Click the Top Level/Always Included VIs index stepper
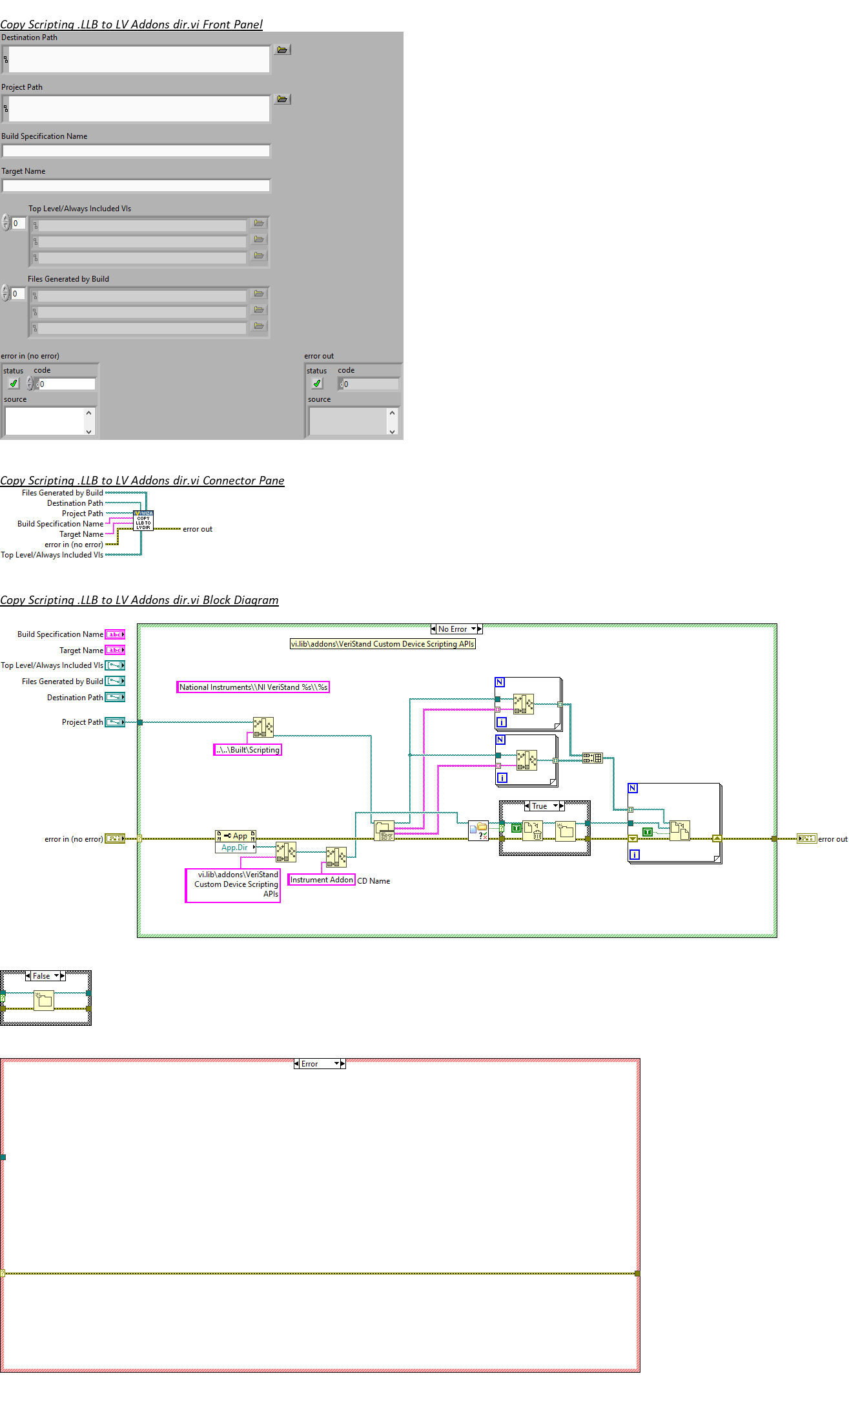This screenshot has width=849, height=1405. (6, 223)
